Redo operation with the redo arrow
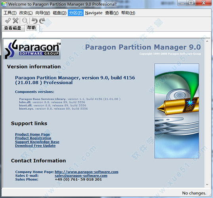Viewport: 213px width, 198px height. pyautogui.click(x=42, y=21)
